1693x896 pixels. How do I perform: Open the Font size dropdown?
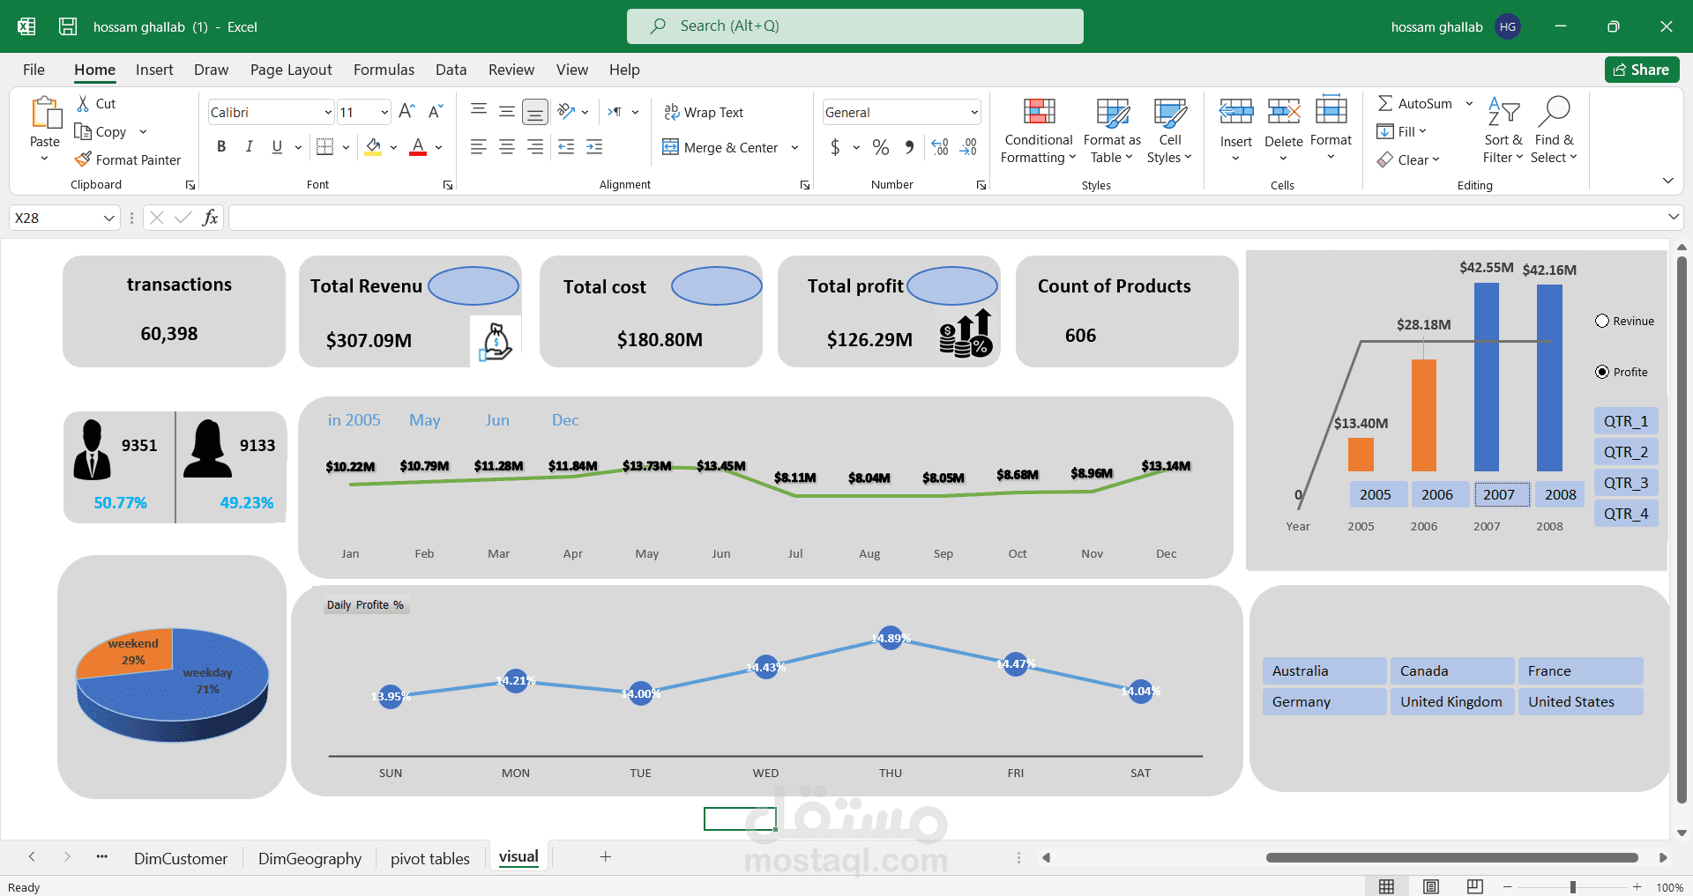[x=384, y=112]
